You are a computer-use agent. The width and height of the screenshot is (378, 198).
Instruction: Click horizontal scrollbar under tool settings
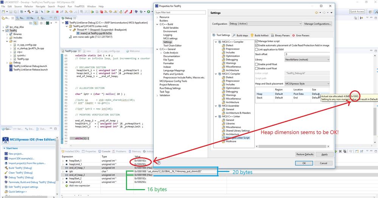293,146
